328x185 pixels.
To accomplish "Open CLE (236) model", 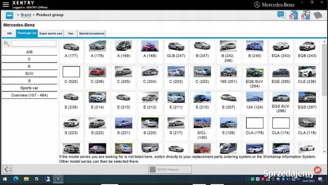I will pyautogui.click(x=307, y=78).
